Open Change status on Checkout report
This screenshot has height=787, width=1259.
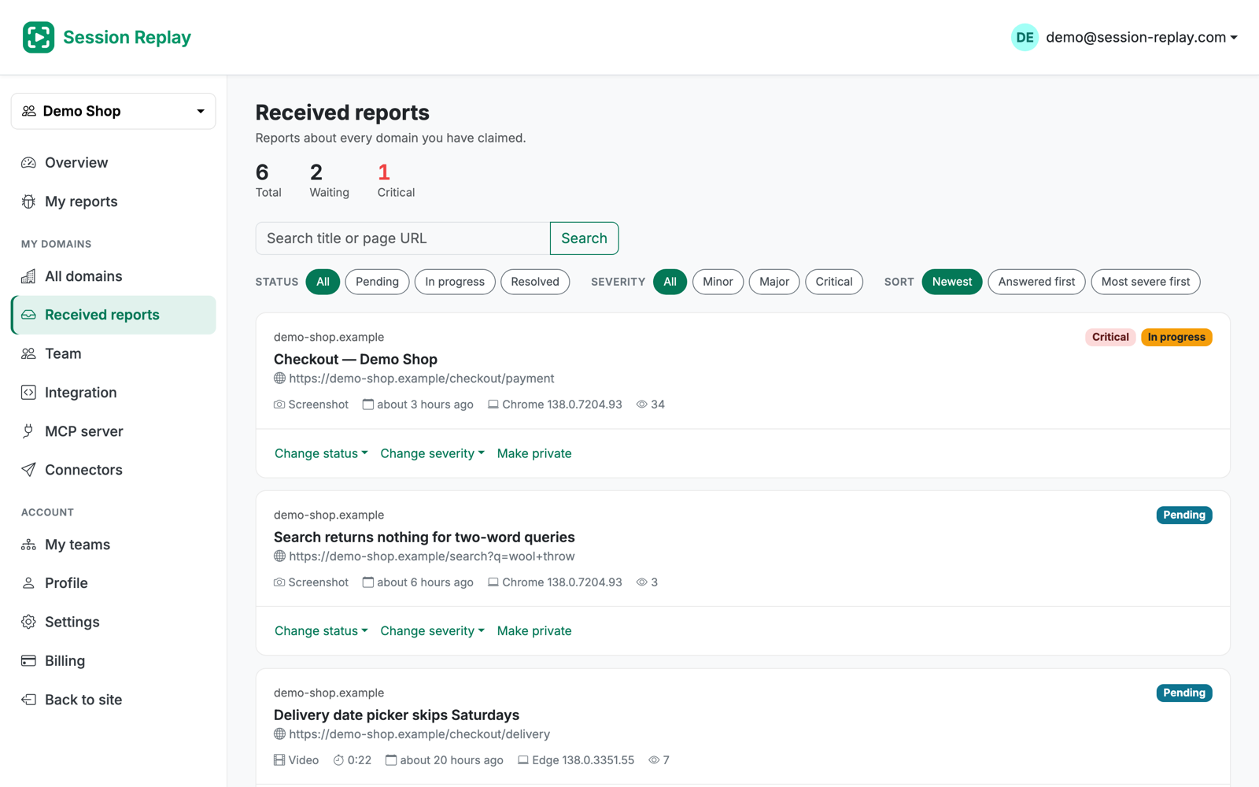tap(321, 453)
